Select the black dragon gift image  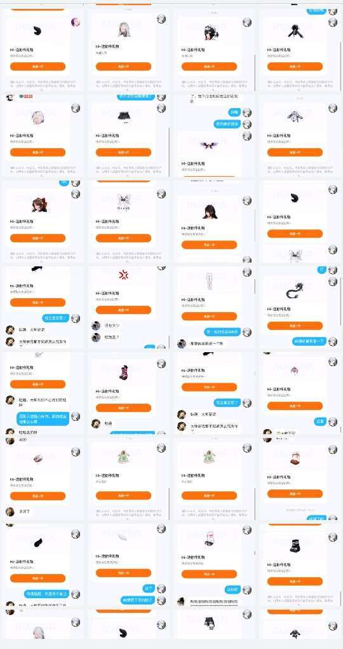[295, 290]
